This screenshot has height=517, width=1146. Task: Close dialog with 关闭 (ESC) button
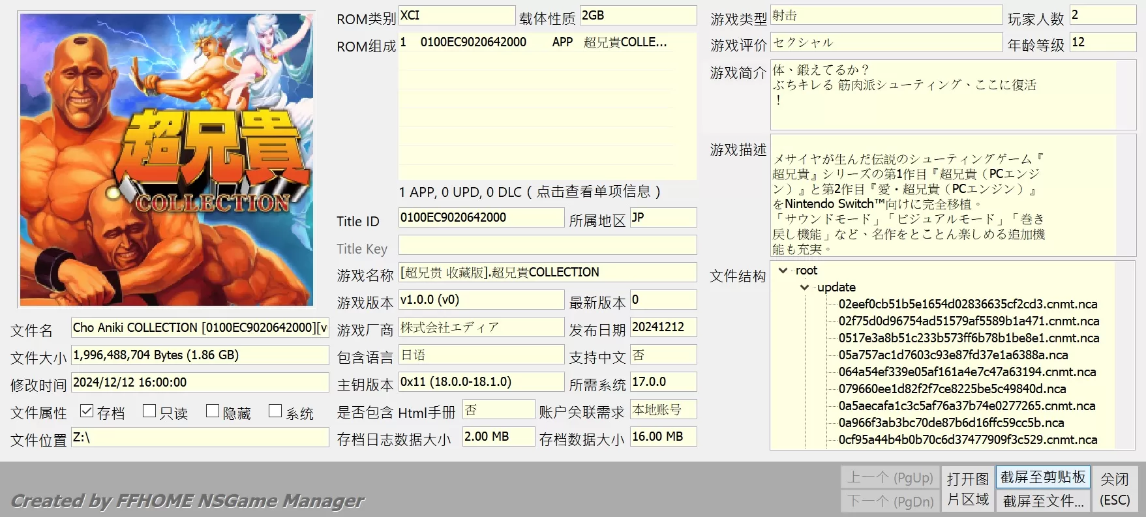click(1114, 489)
